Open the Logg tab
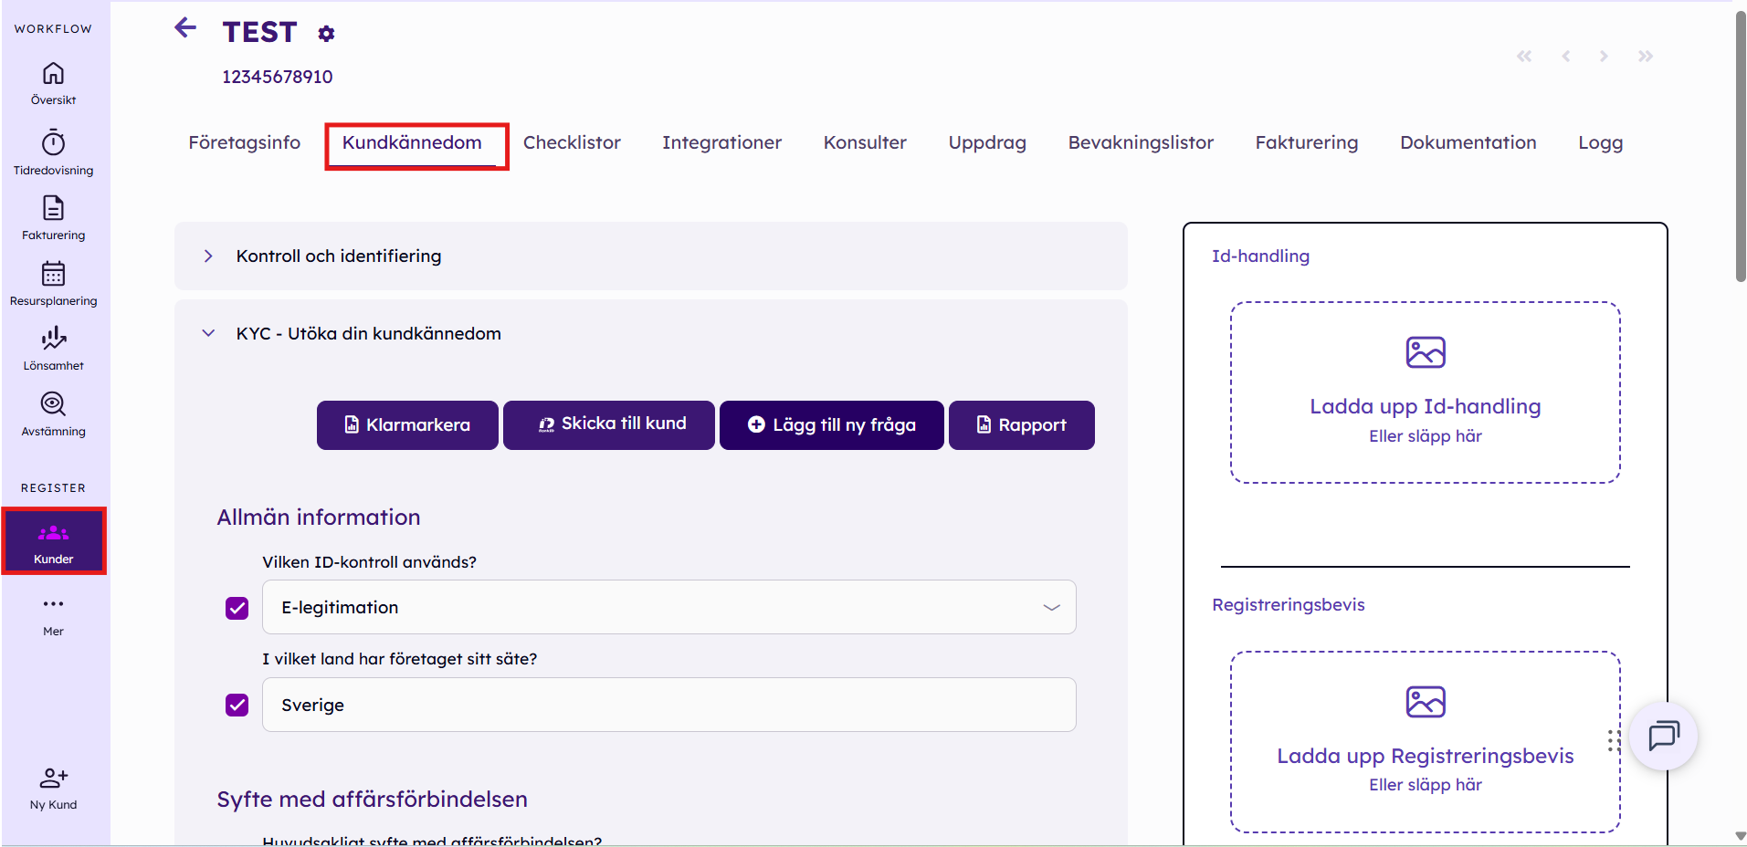 [1600, 143]
